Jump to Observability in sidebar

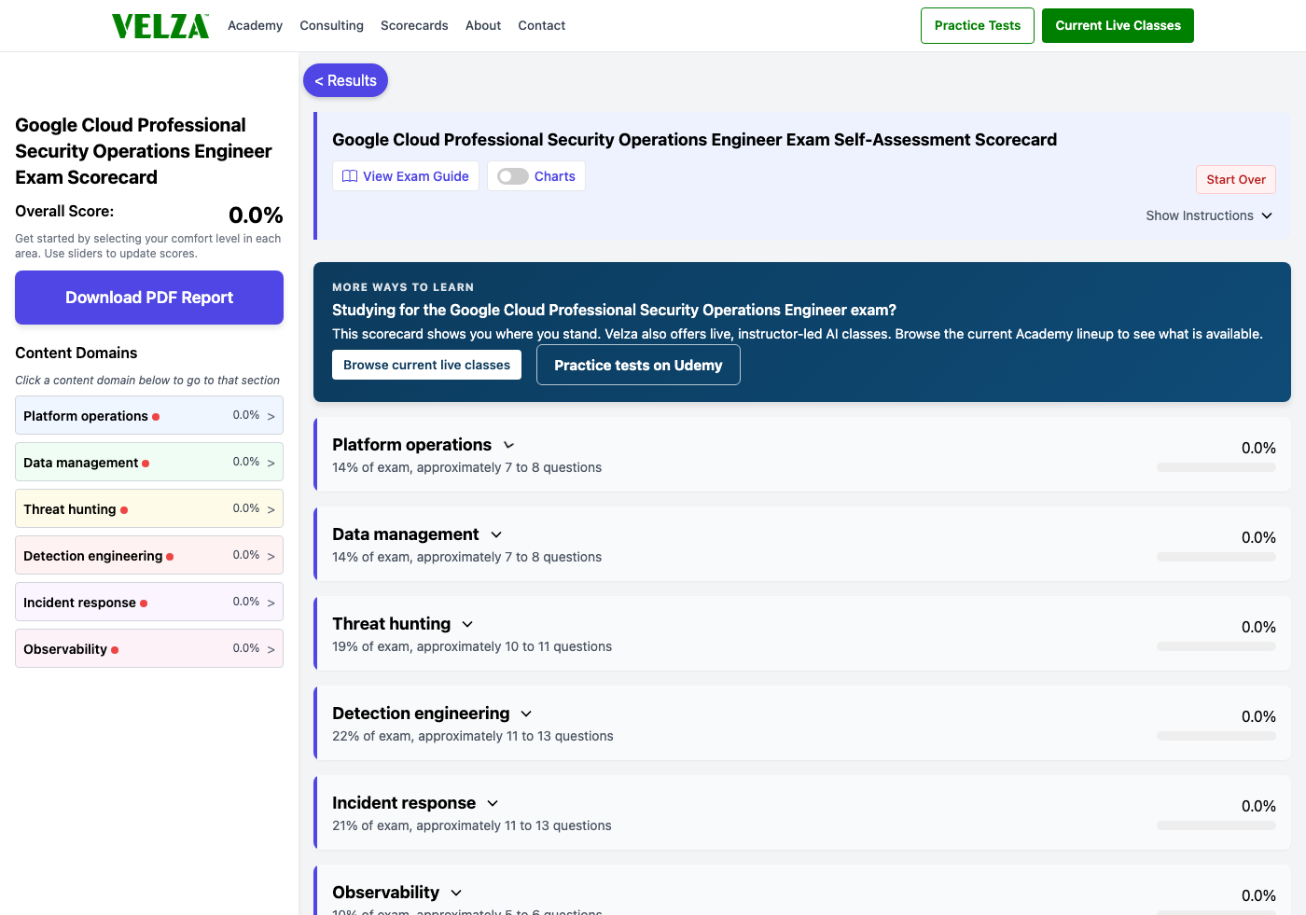(149, 649)
